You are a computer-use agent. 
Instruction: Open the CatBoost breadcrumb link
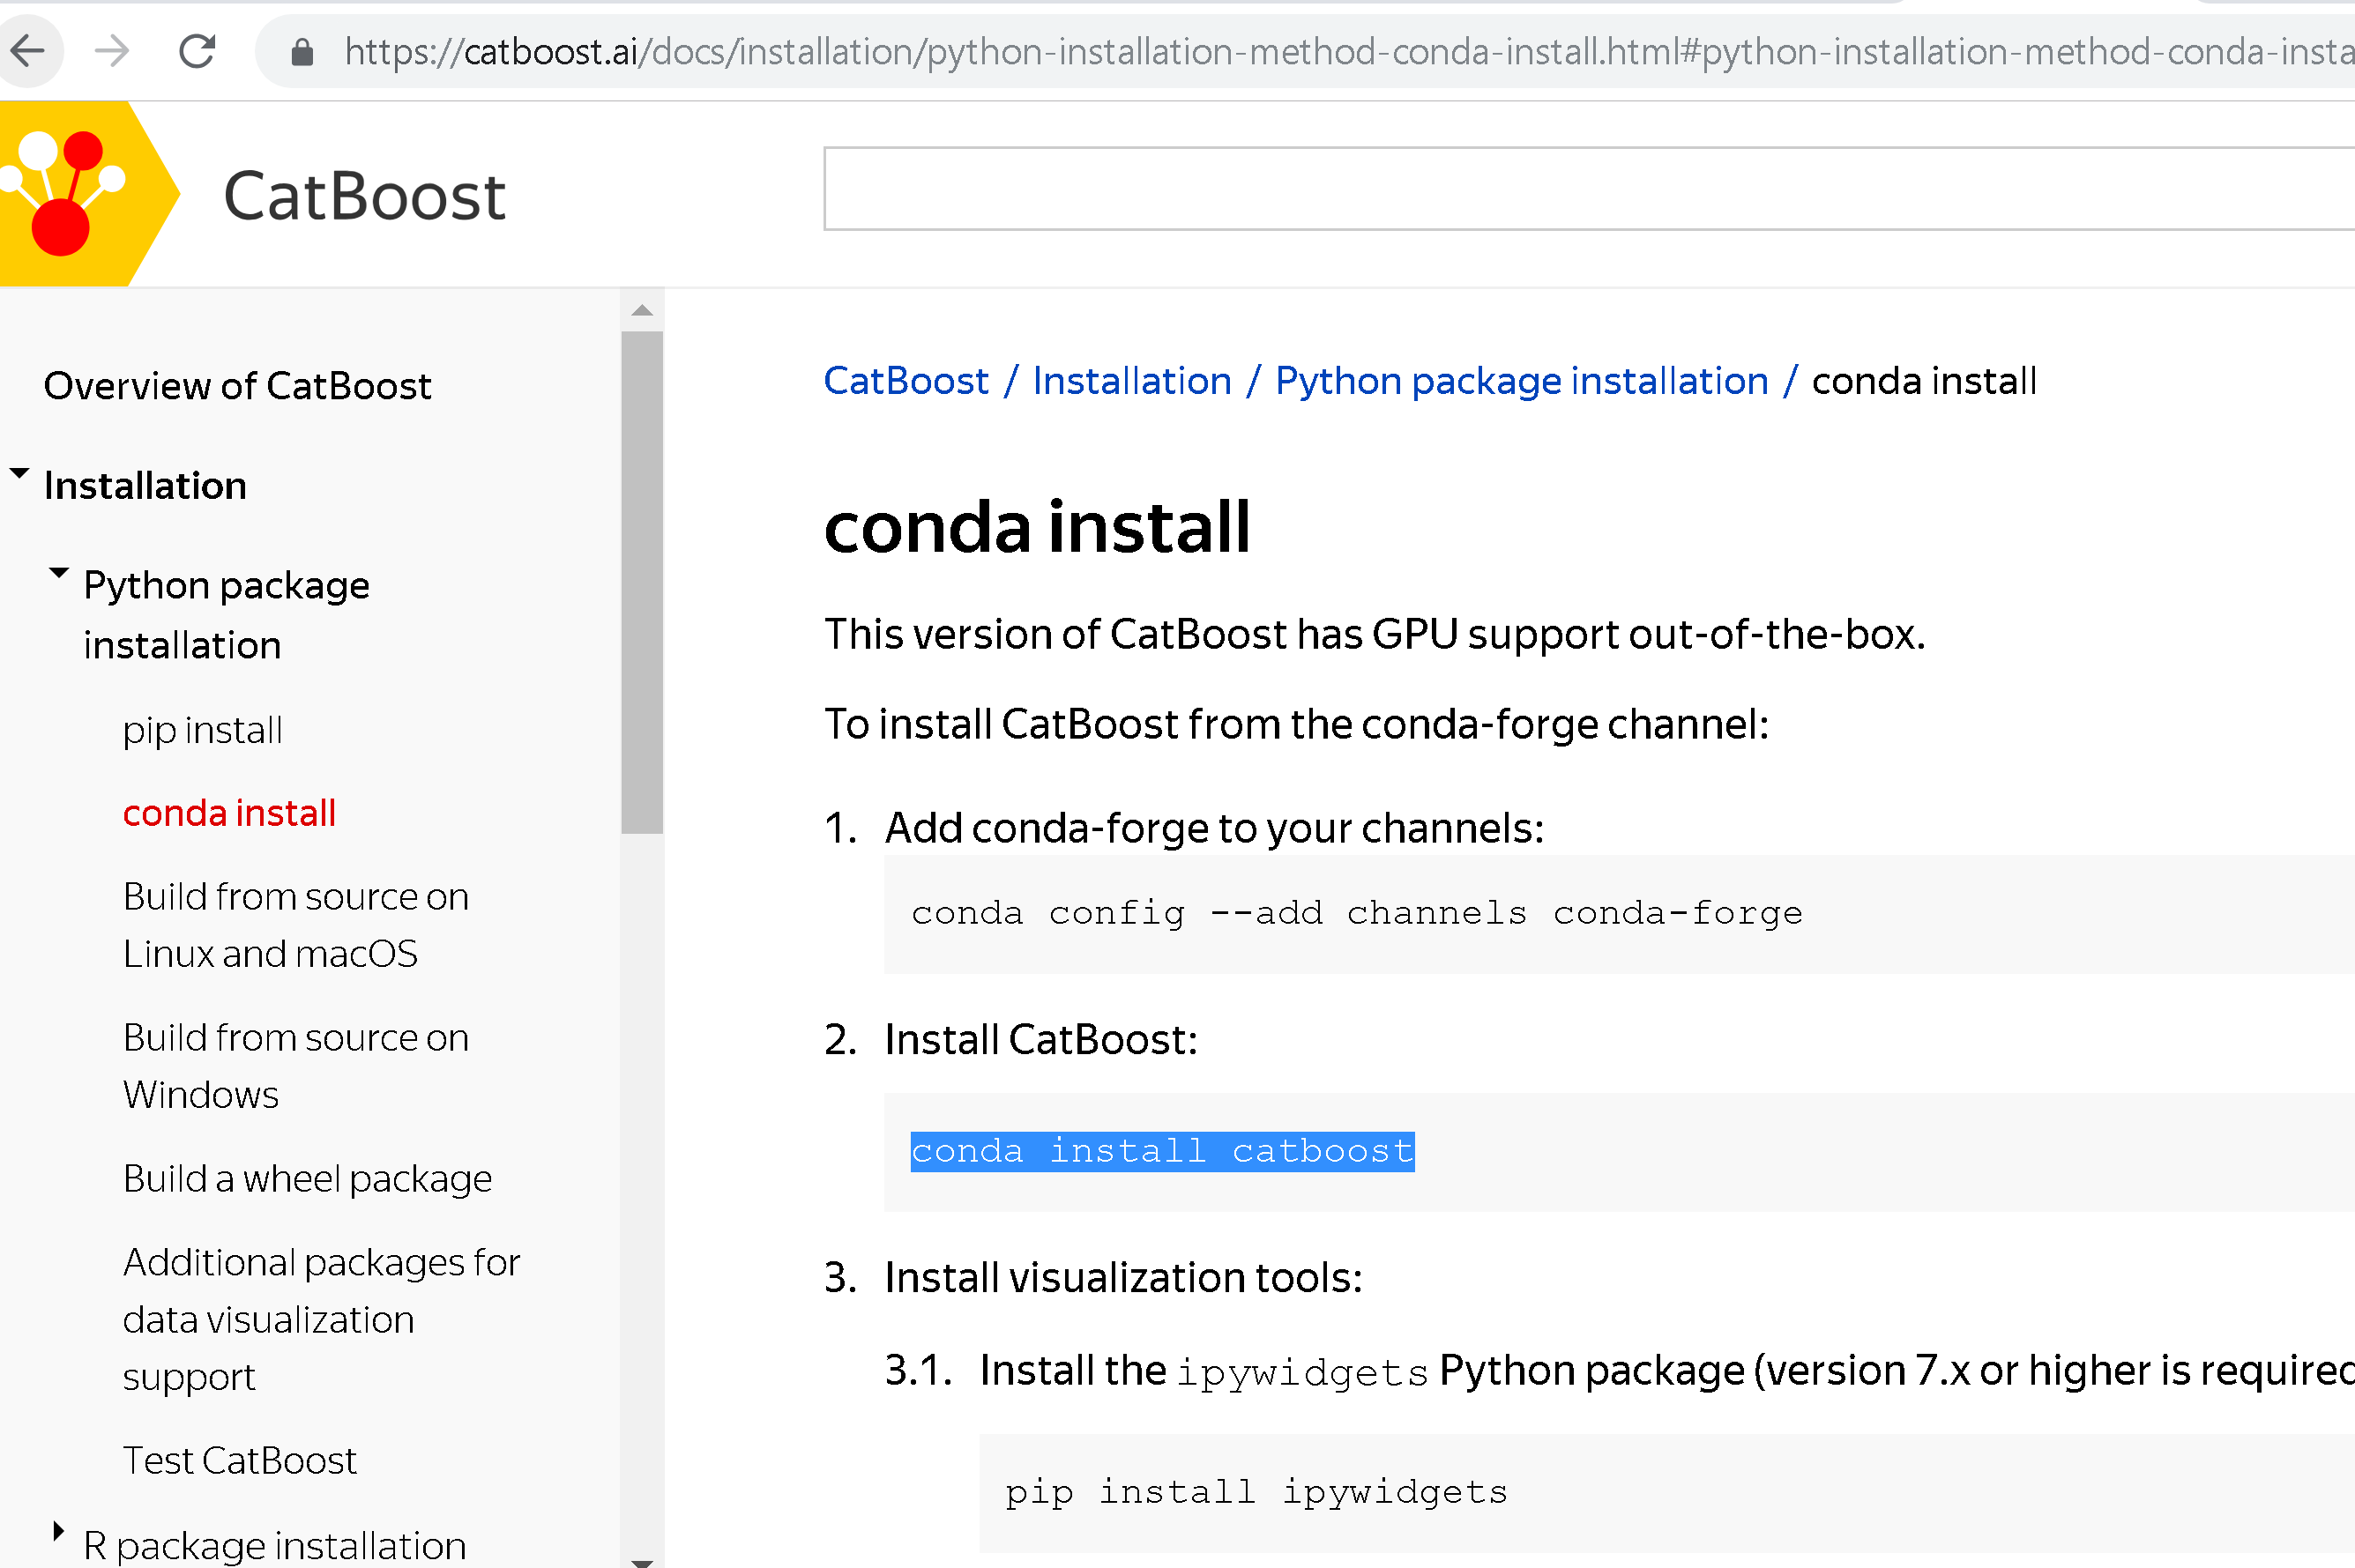click(904, 380)
